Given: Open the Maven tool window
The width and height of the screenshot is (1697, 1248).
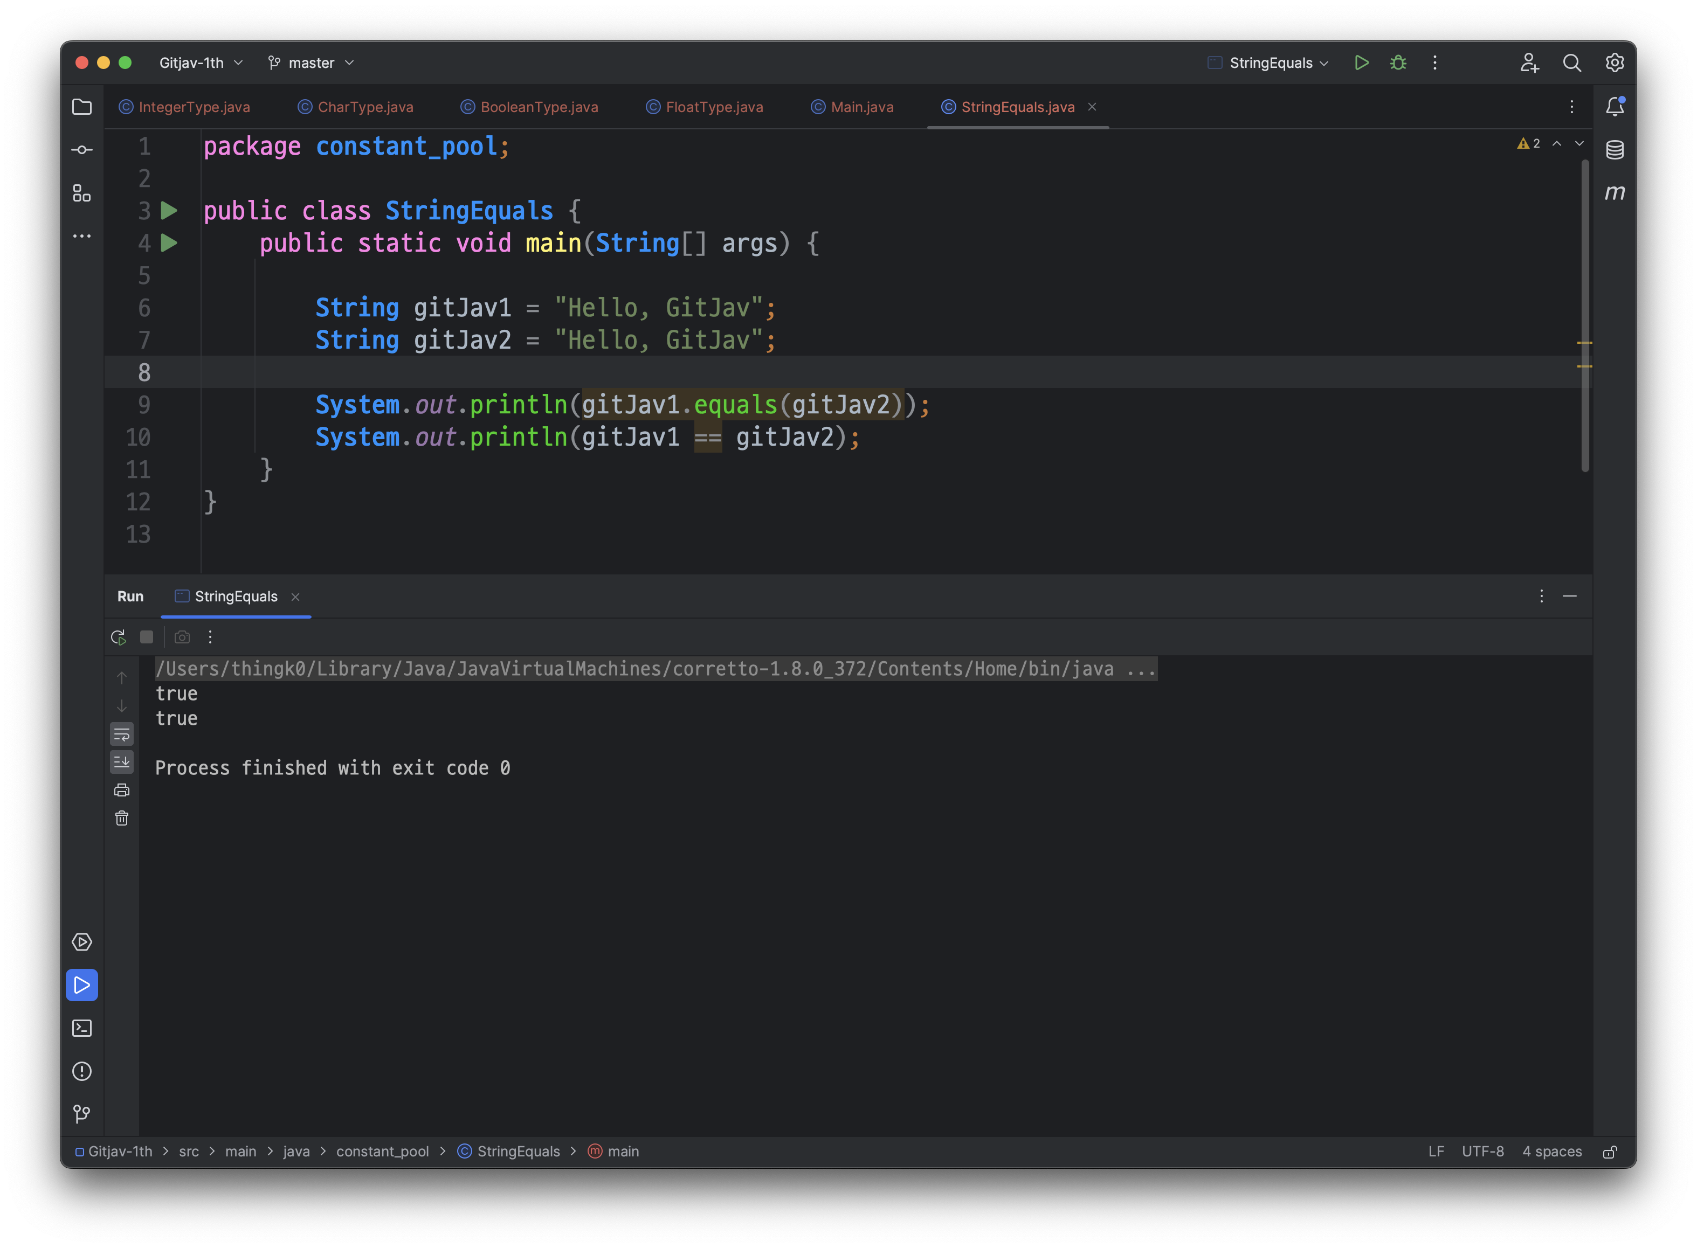Looking at the screenshot, I should click(x=1615, y=192).
